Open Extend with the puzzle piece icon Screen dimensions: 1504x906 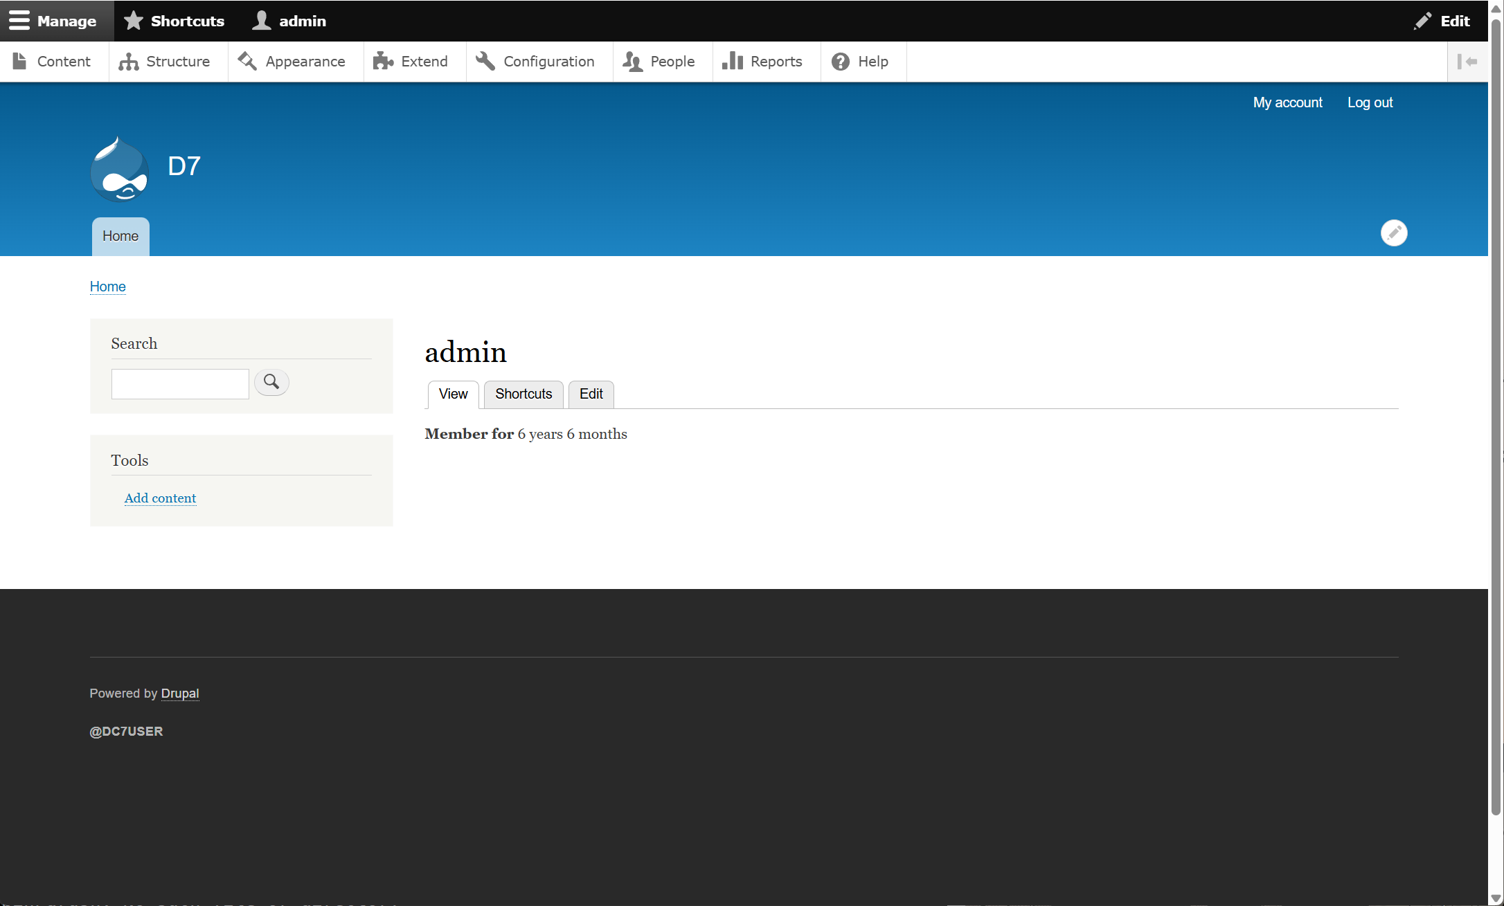411,62
